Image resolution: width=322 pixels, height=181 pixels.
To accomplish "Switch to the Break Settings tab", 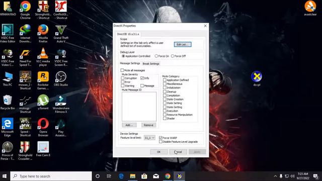I will pyautogui.click(x=151, y=64).
